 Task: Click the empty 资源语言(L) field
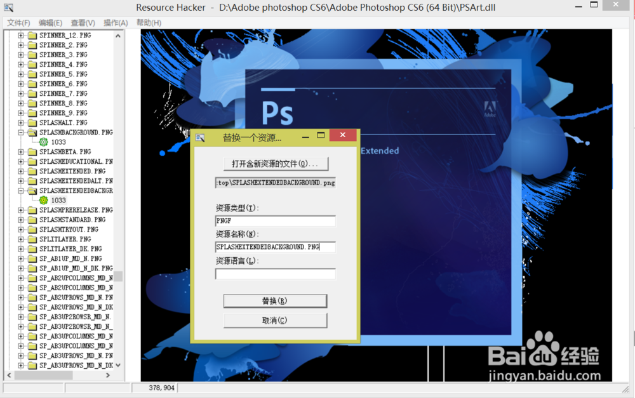tap(276, 274)
